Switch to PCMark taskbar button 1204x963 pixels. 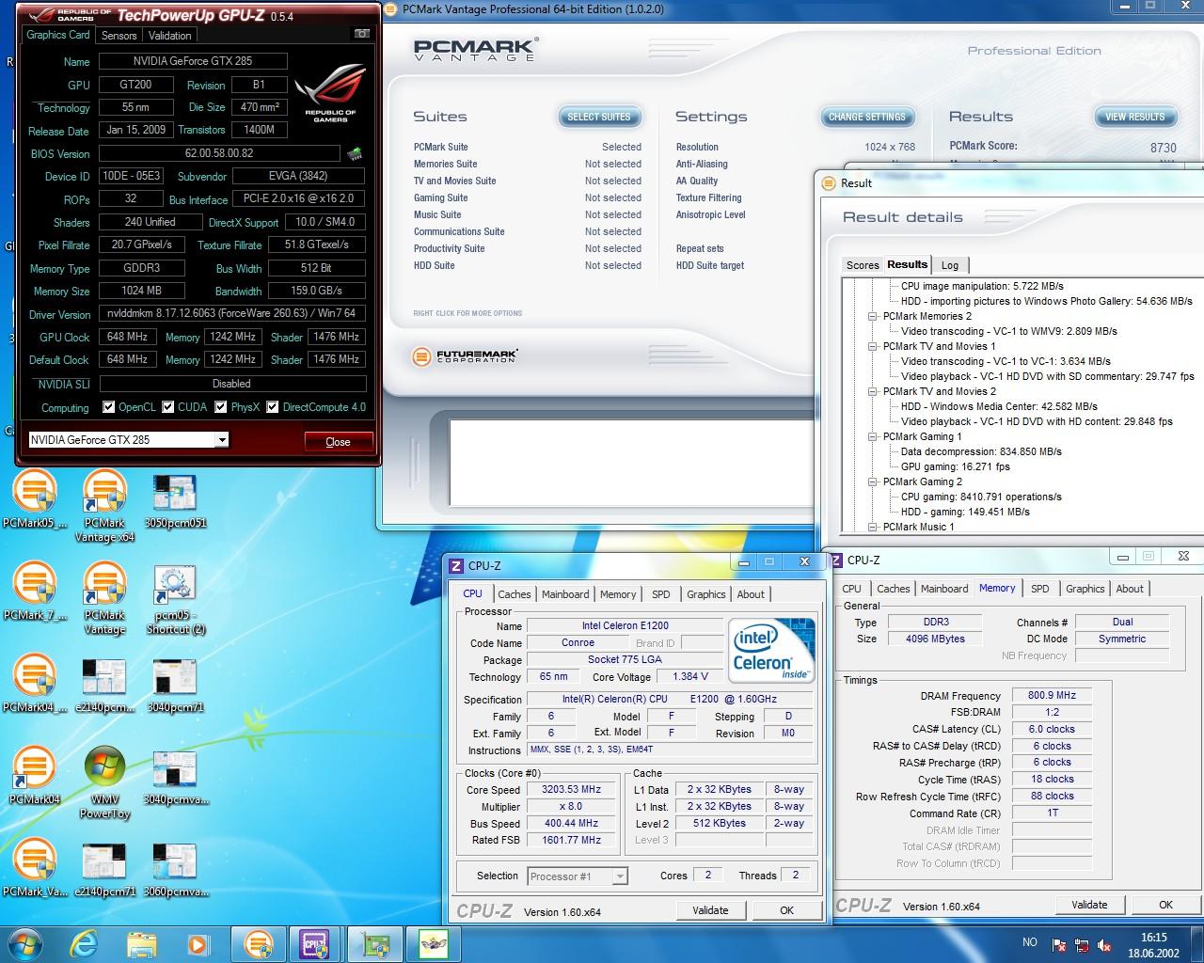coord(259,943)
